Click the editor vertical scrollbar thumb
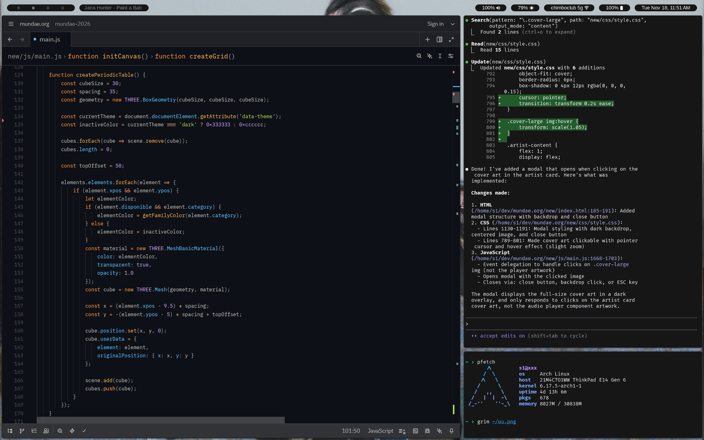This screenshot has height=440, width=704. [456, 97]
